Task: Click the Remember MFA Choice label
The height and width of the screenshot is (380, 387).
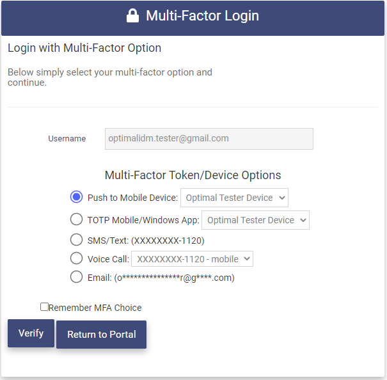Action: point(95,308)
